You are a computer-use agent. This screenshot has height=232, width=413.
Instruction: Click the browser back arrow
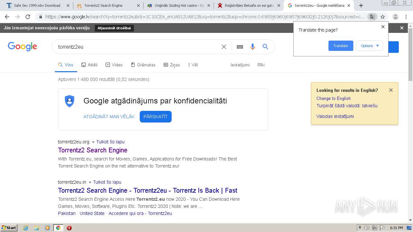(7, 17)
